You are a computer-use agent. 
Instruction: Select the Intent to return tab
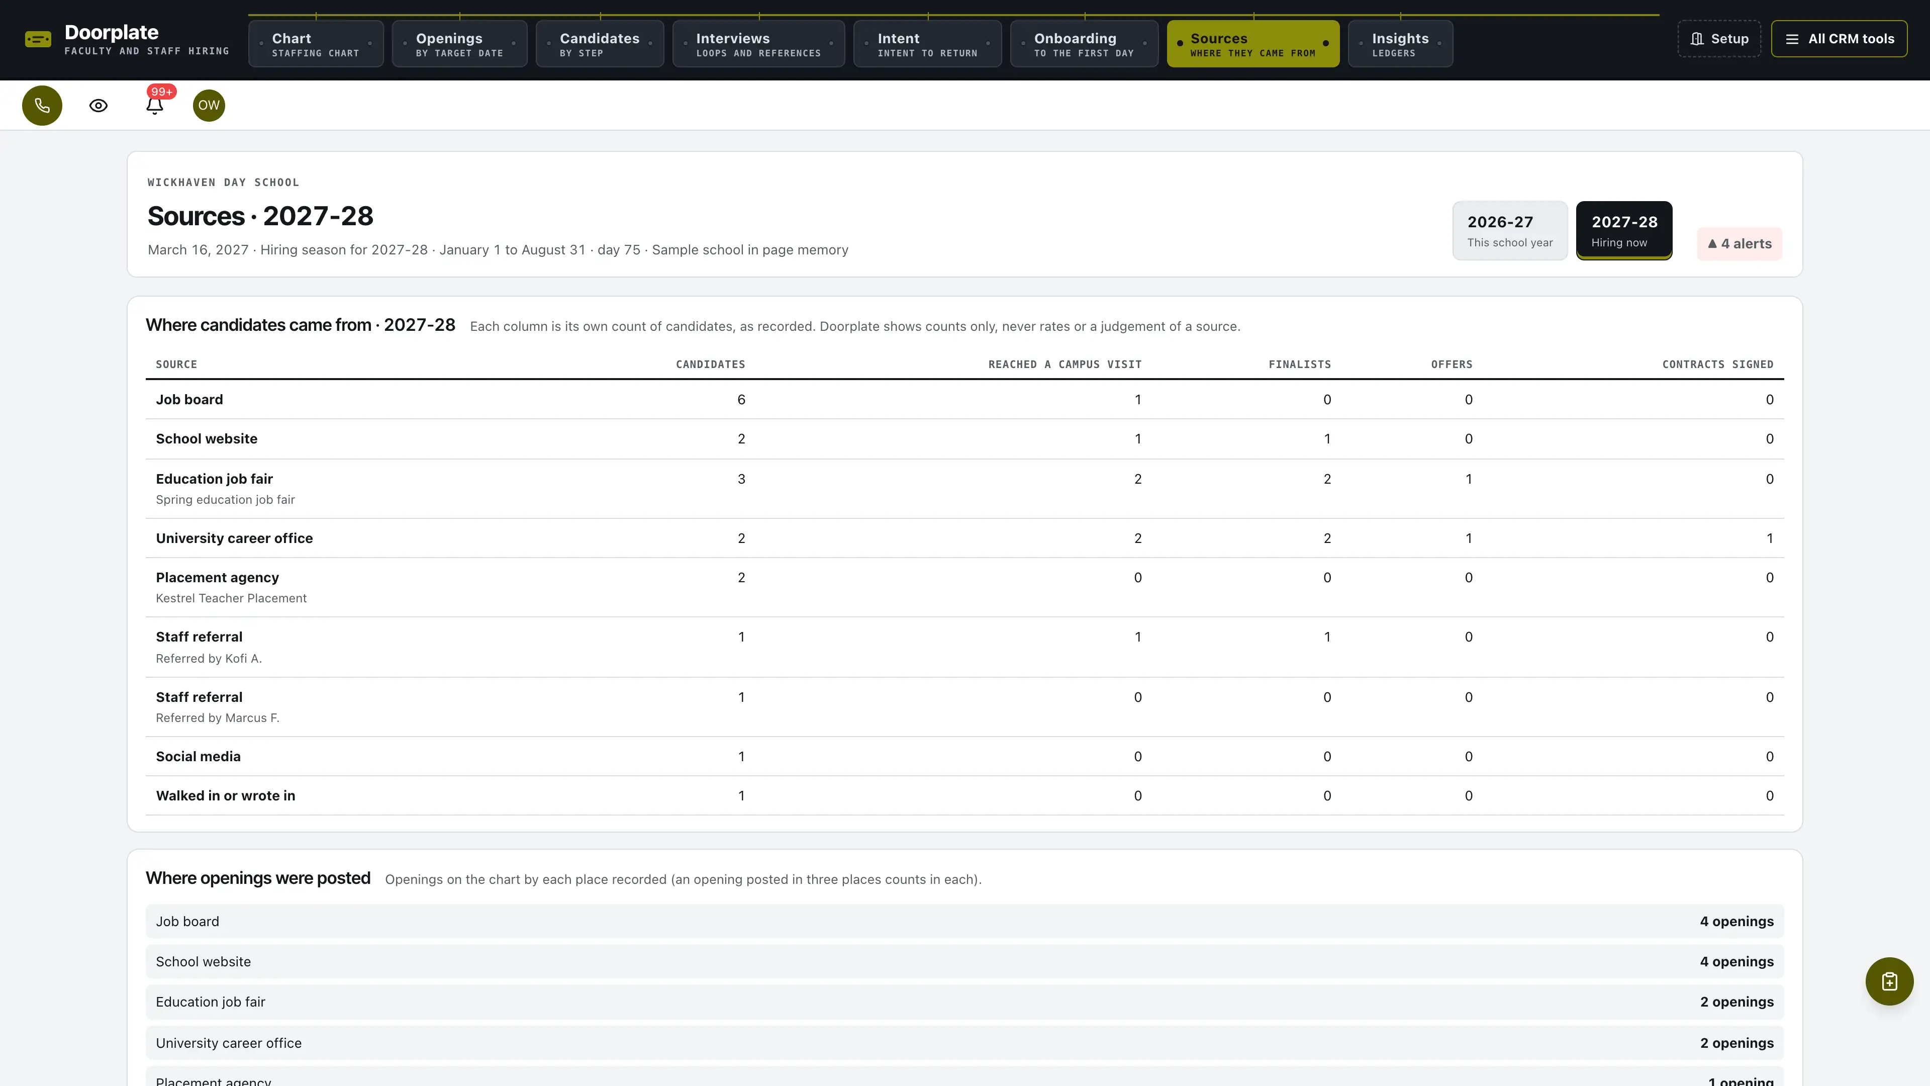tap(927, 44)
